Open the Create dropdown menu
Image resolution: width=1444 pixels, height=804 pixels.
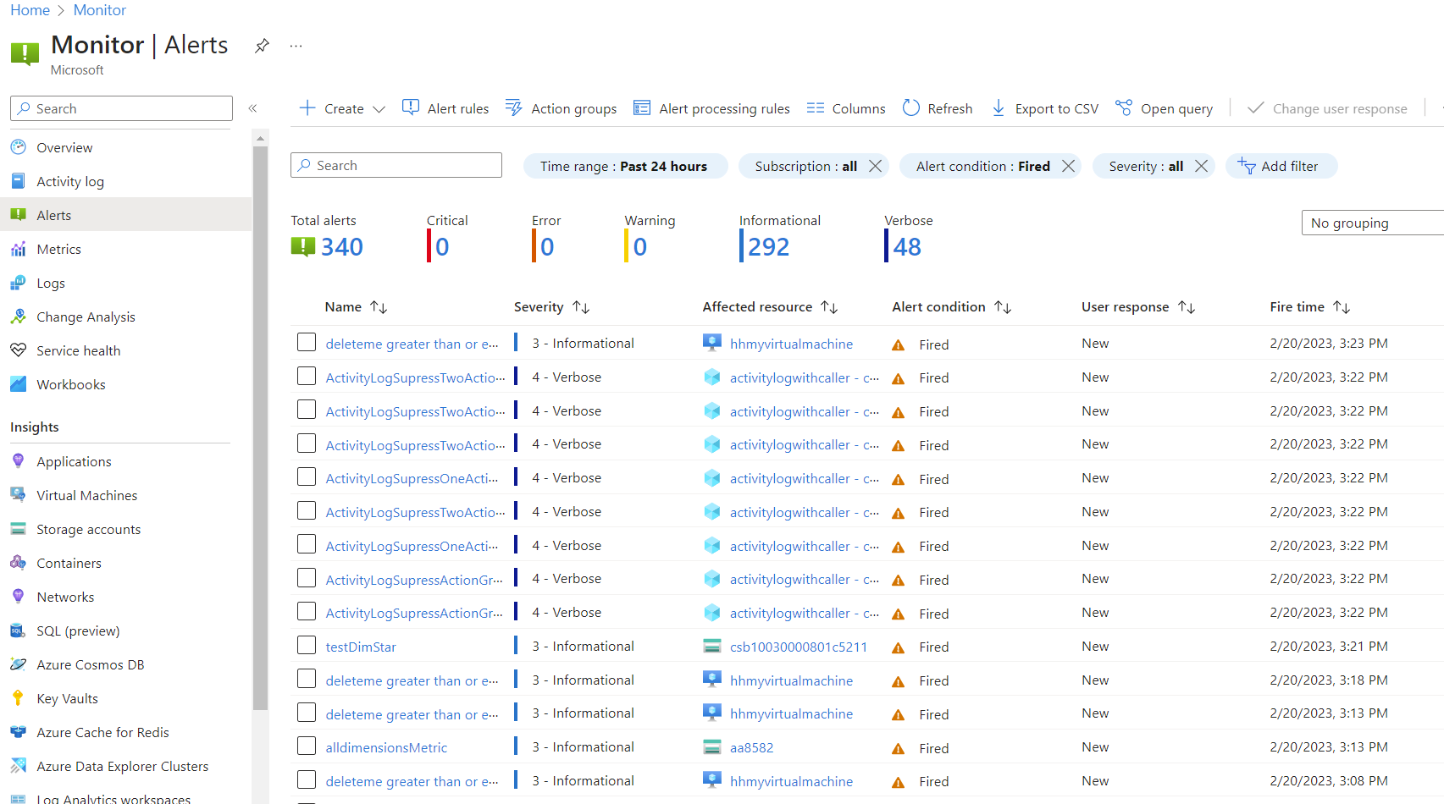click(341, 107)
